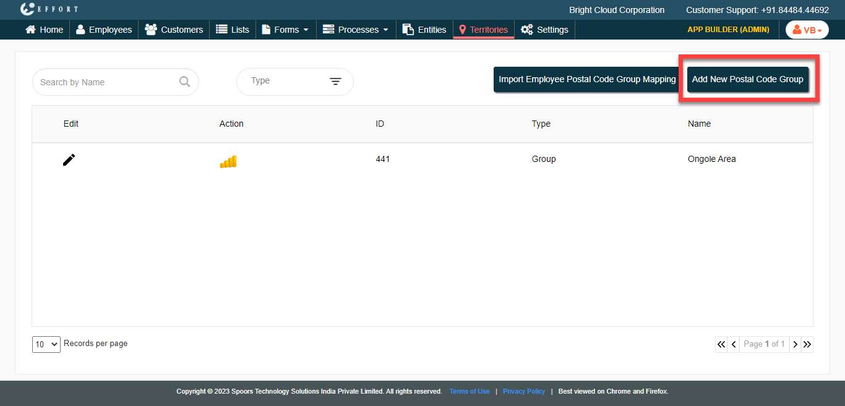Open the Terms of Use link
The width and height of the screenshot is (845, 406).
point(470,391)
